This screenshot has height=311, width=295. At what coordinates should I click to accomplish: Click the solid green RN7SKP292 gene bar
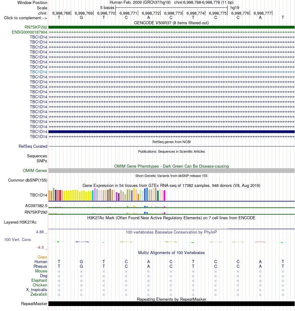pyautogui.click(x=171, y=27)
